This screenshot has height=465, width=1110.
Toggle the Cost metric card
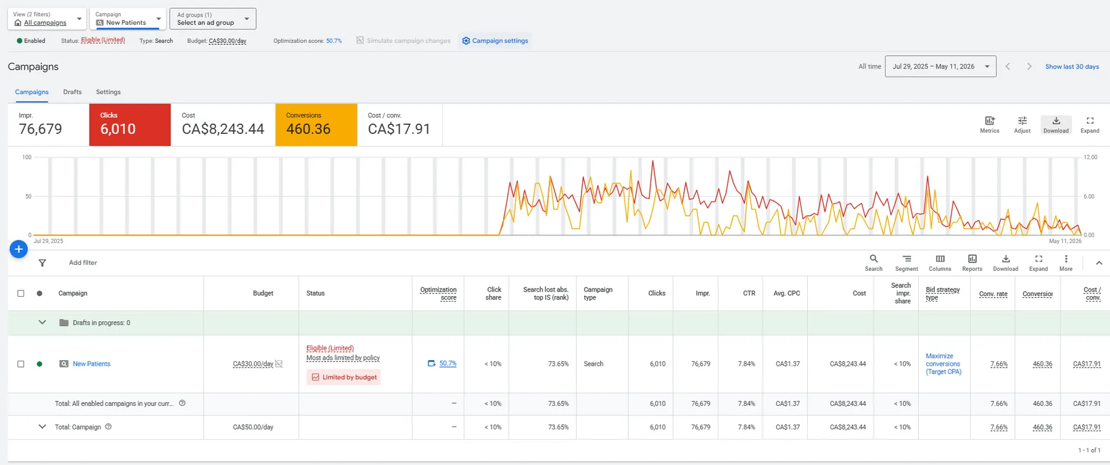tap(223, 125)
